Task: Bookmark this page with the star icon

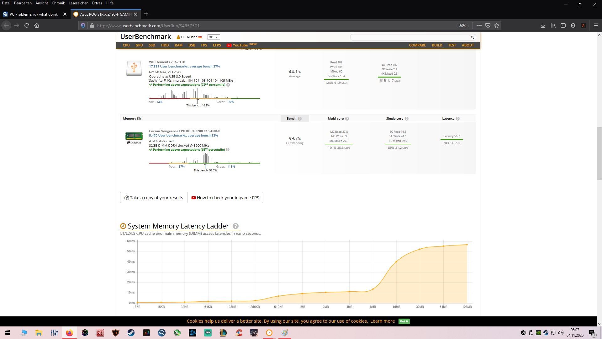Action: (497, 26)
